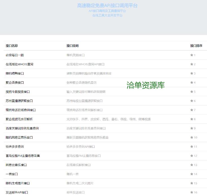The height and width of the screenshot is (195, 207).
Task: Click description 各种聚合语录随机显示
Action: [x=82, y=83]
